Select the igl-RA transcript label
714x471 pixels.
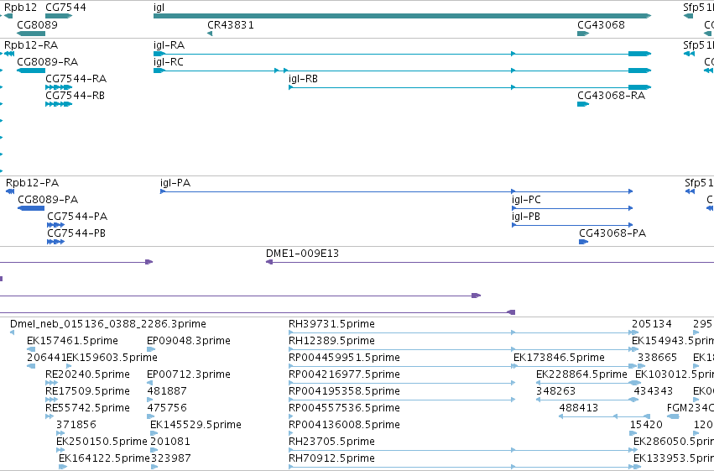point(169,45)
